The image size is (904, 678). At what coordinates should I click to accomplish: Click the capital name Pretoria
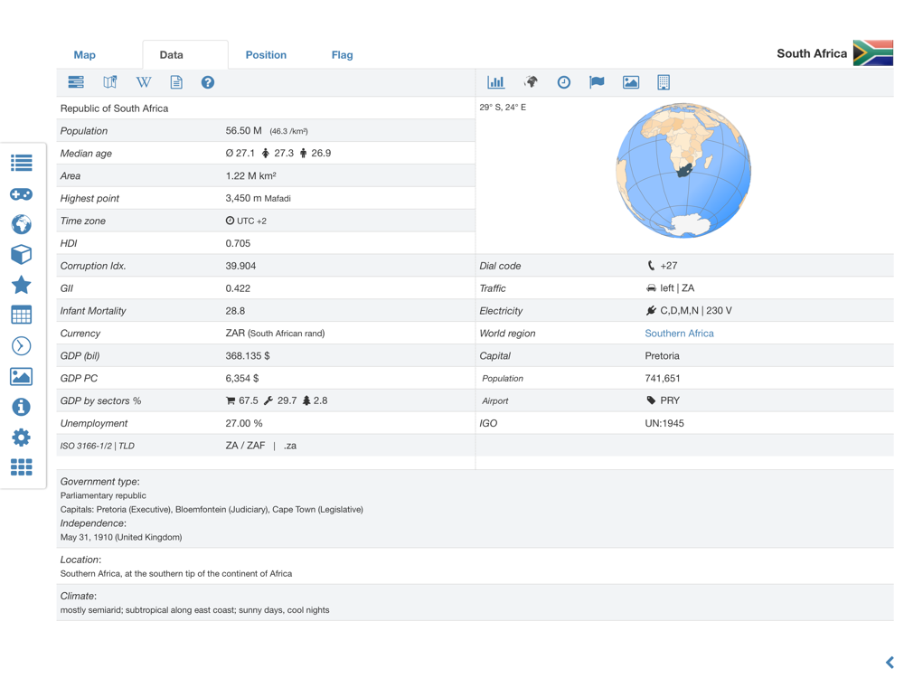coord(662,355)
